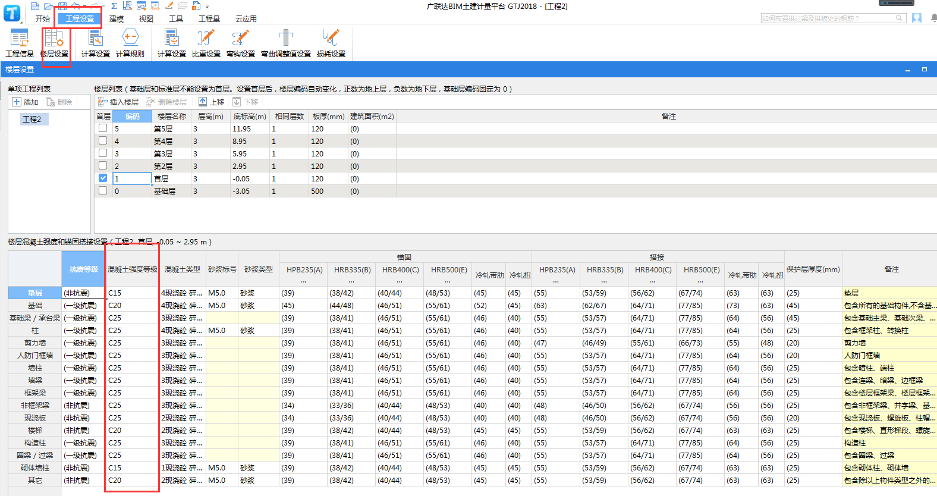Check the first-floor checkbox for 基础层
Image resolution: width=937 pixels, height=496 pixels.
[103, 190]
